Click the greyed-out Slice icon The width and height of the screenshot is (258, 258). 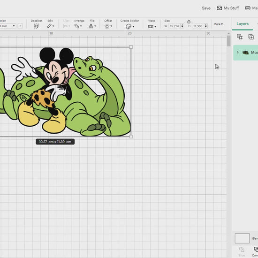point(242,250)
